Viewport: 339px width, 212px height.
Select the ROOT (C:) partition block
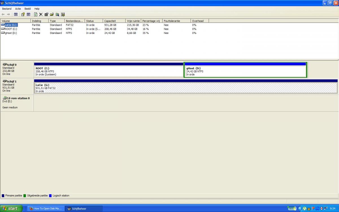coord(109,70)
